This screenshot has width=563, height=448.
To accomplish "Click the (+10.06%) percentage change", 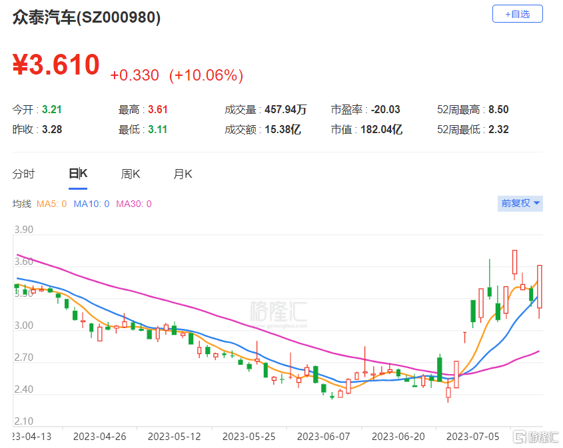I will (x=206, y=75).
